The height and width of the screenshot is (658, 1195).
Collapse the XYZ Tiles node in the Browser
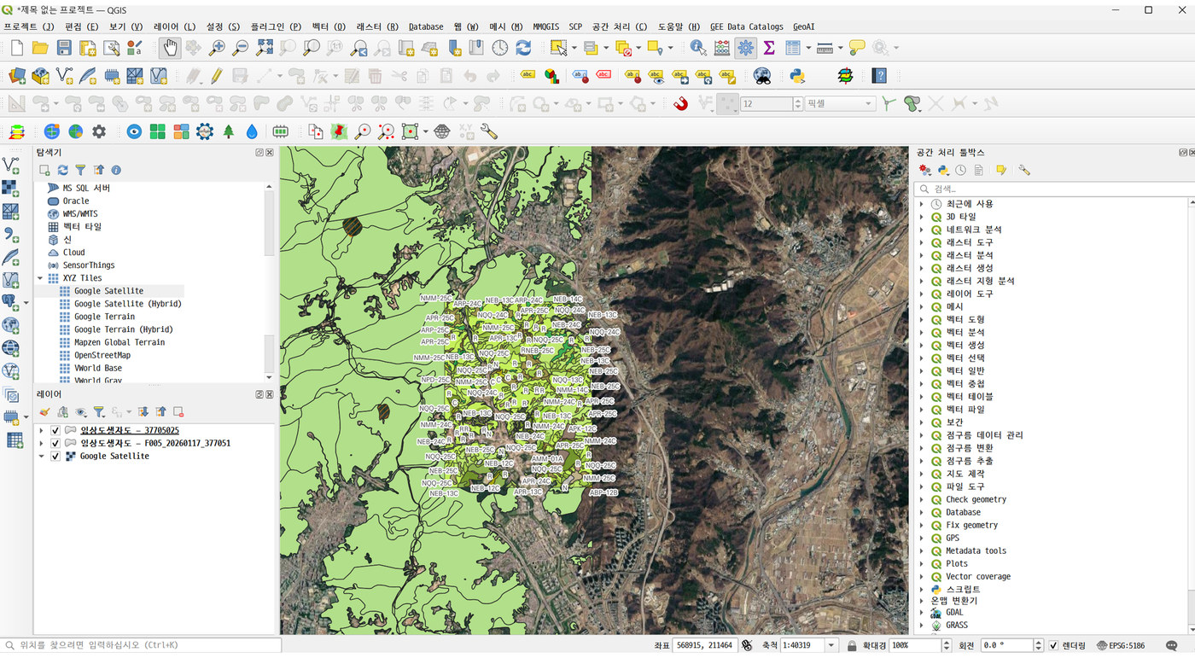coord(40,278)
